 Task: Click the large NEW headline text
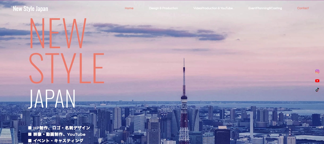[x=58, y=33]
